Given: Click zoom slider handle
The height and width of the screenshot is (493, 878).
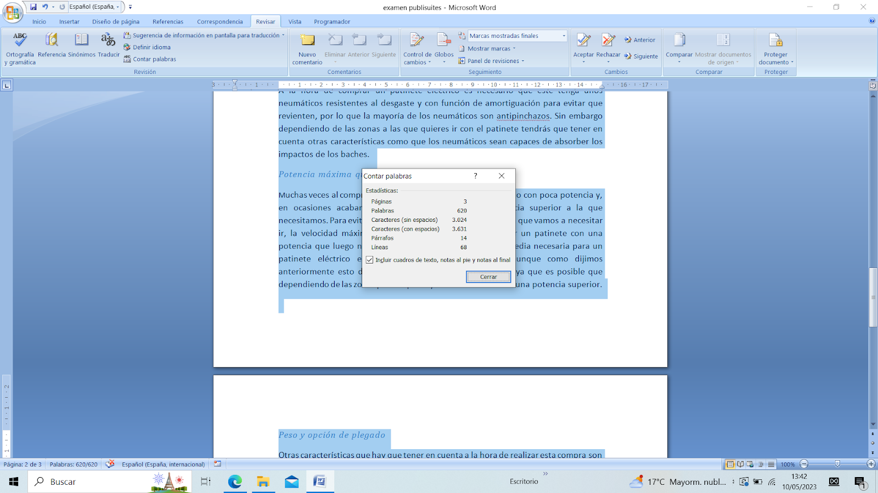Looking at the screenshot, I should [837, 464].
